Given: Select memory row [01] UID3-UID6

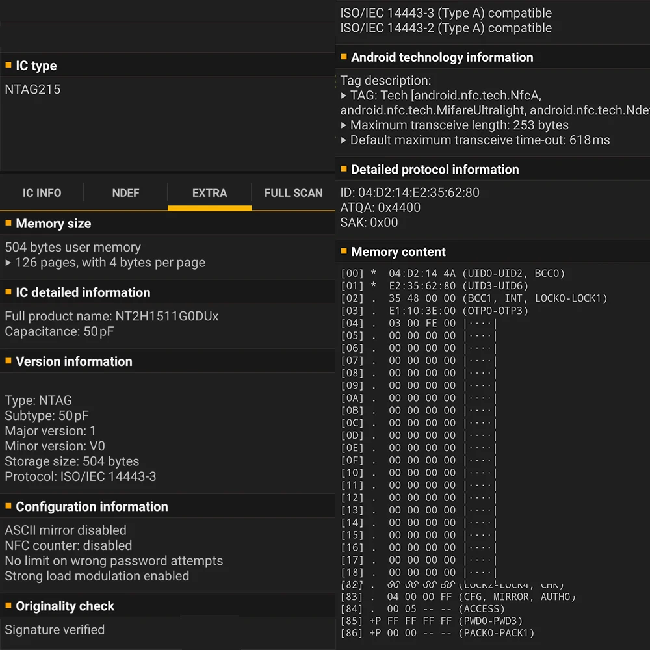Looking at the screenshot, I should (x=434, y=286).
